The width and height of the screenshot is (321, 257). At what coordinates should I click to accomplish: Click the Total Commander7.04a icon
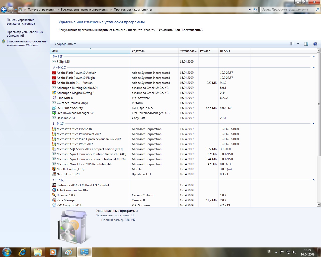point(54,190)
